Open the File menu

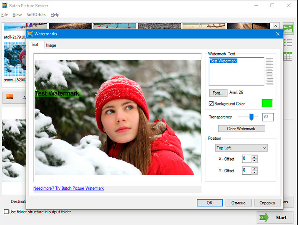pyautogui.click(x=4, y=15)
